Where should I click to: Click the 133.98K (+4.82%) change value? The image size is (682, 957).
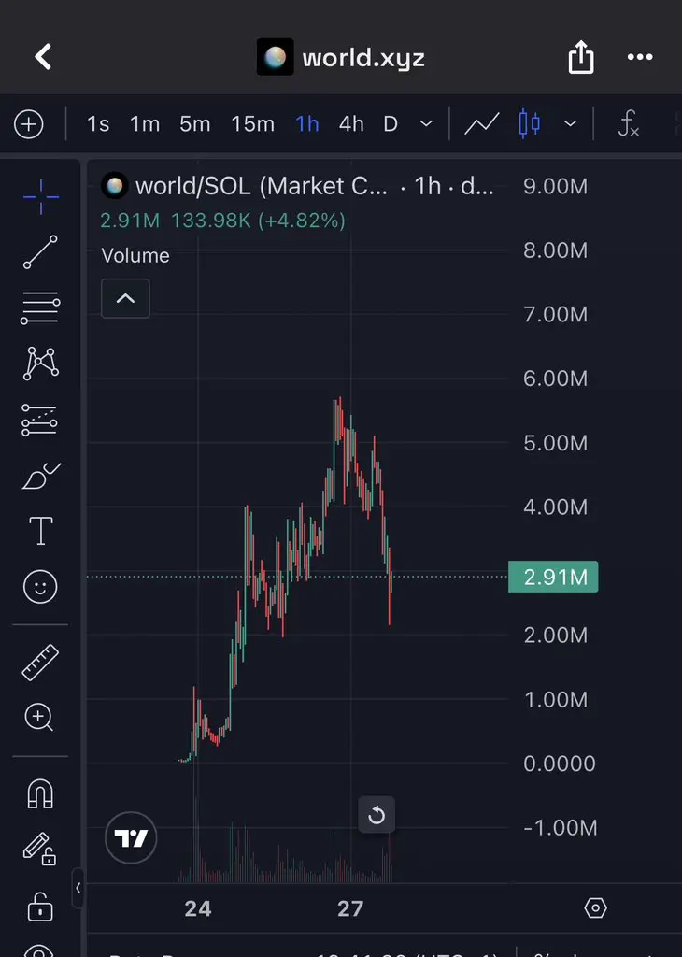coord(258,221)
